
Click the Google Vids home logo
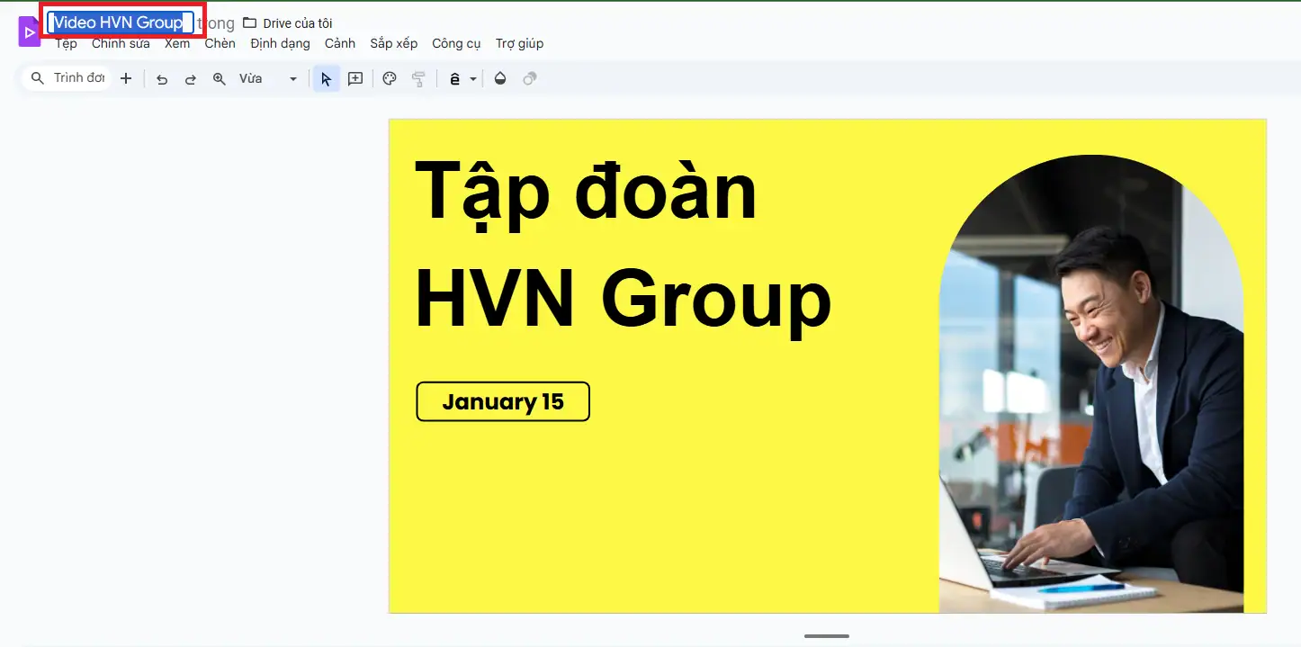tap(29, 31)
